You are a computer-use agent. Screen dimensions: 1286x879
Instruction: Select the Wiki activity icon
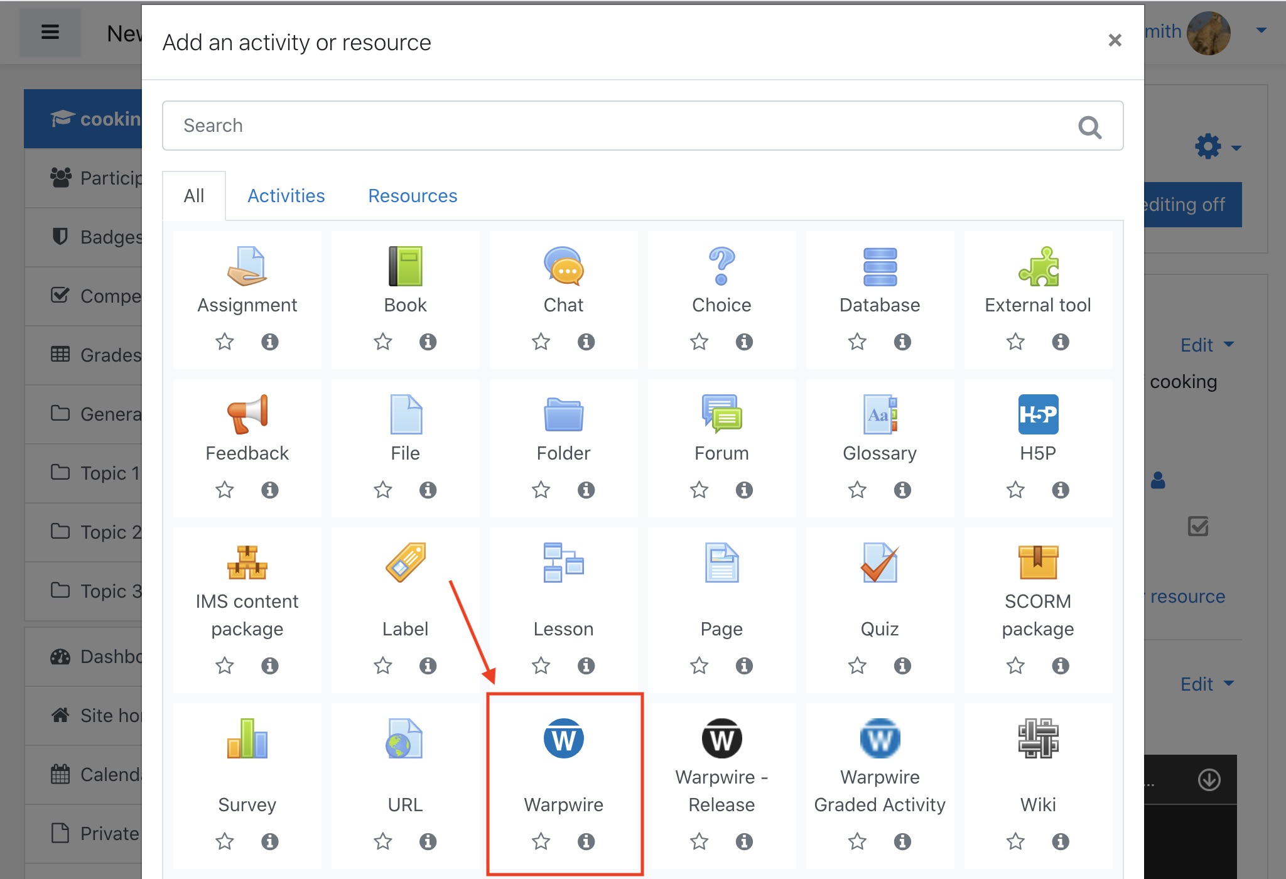tap(1037, 738)
